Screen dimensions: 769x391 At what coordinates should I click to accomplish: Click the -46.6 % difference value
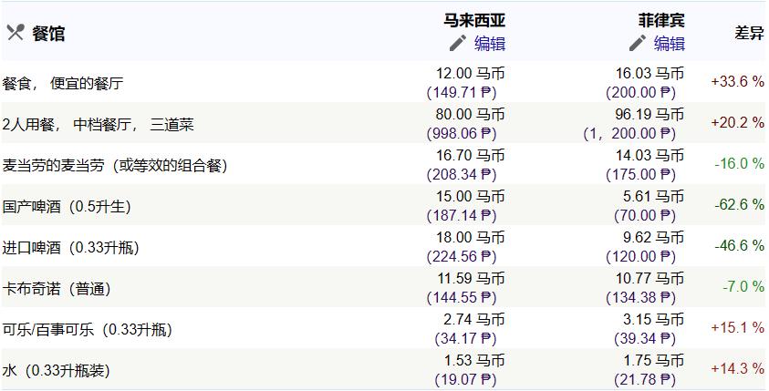pyautogui.click(x=740, y=246)
